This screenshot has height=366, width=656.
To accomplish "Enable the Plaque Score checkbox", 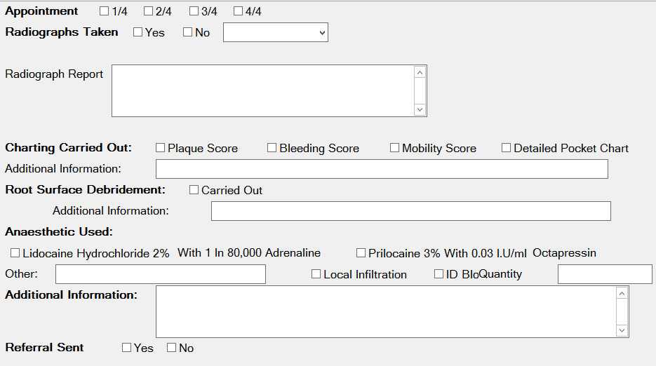I will click(161, 148).
